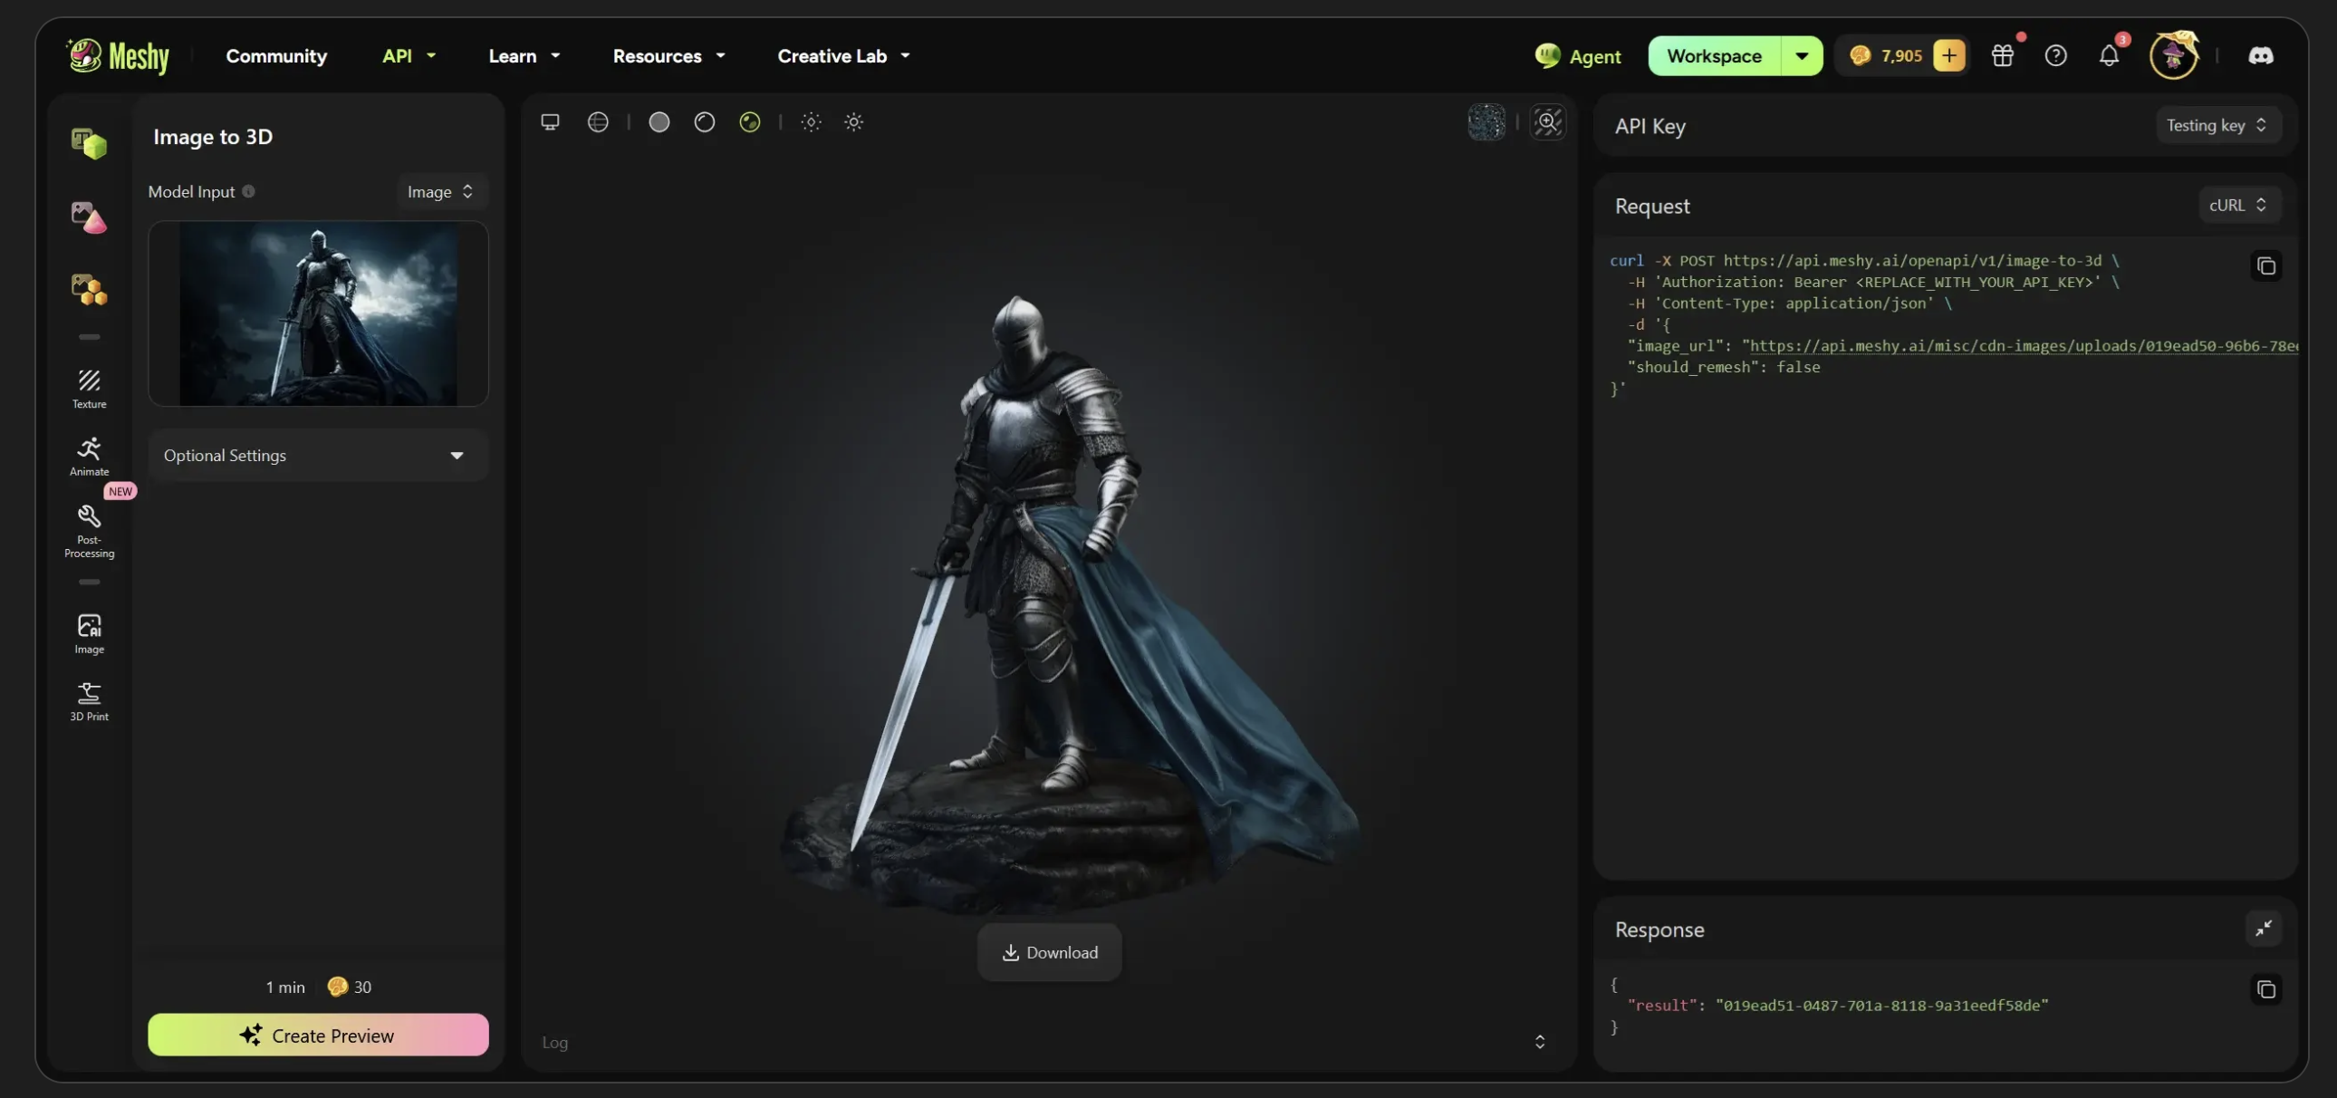
Task: Open the Creative Lab menu
Action: (x=843, y=56)
